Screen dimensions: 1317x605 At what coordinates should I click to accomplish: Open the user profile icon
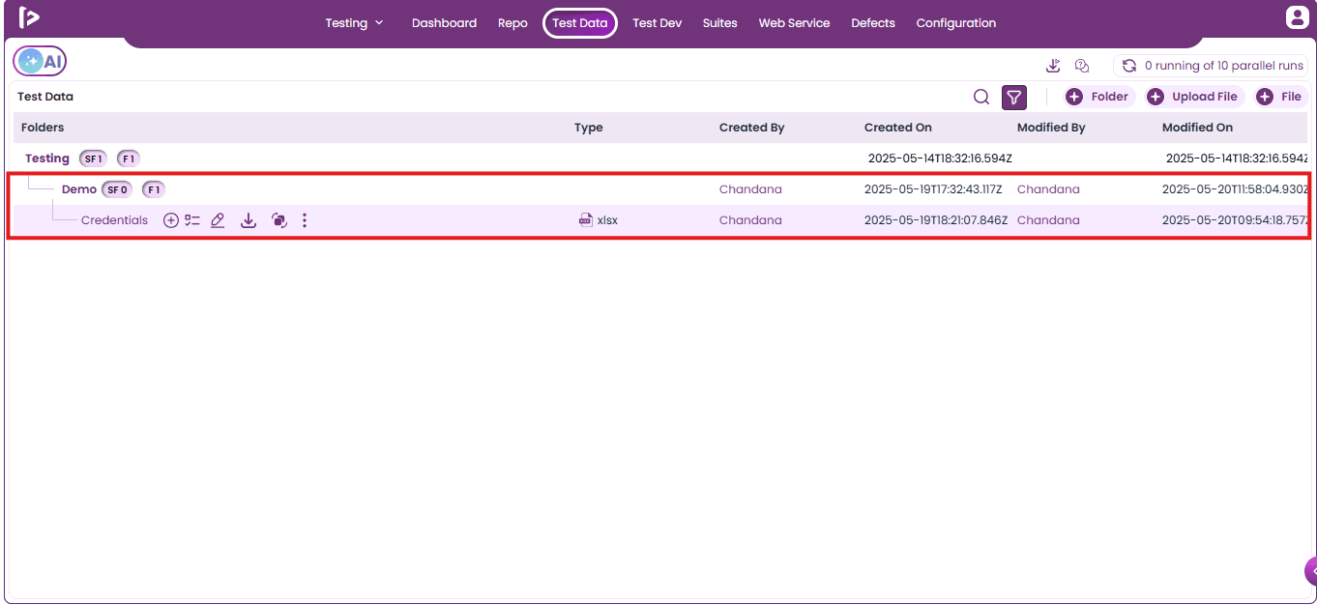1297,17
